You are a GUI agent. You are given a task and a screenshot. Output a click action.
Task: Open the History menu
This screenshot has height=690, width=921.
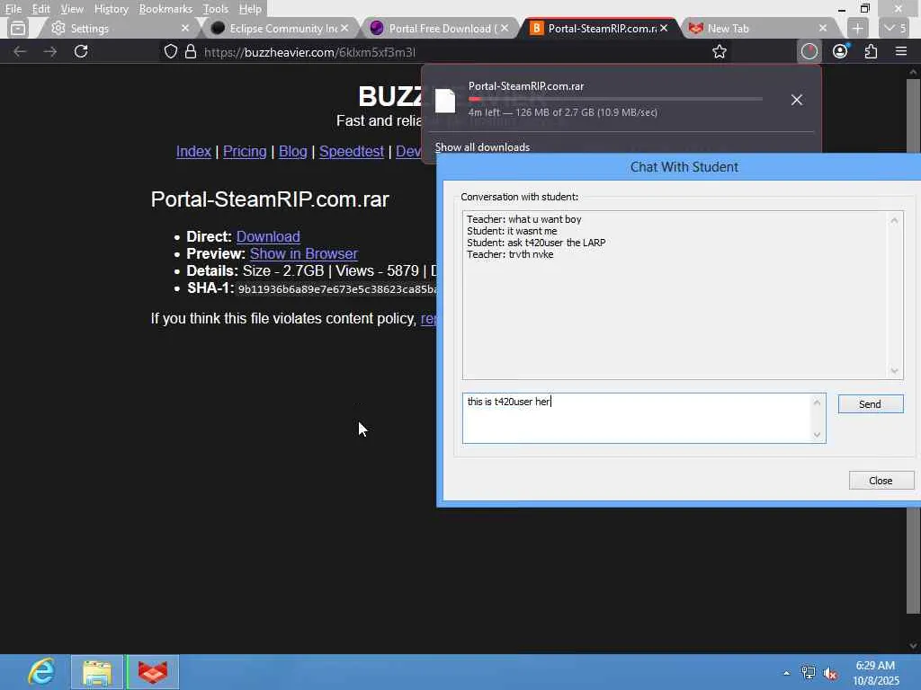click(111, 9)
